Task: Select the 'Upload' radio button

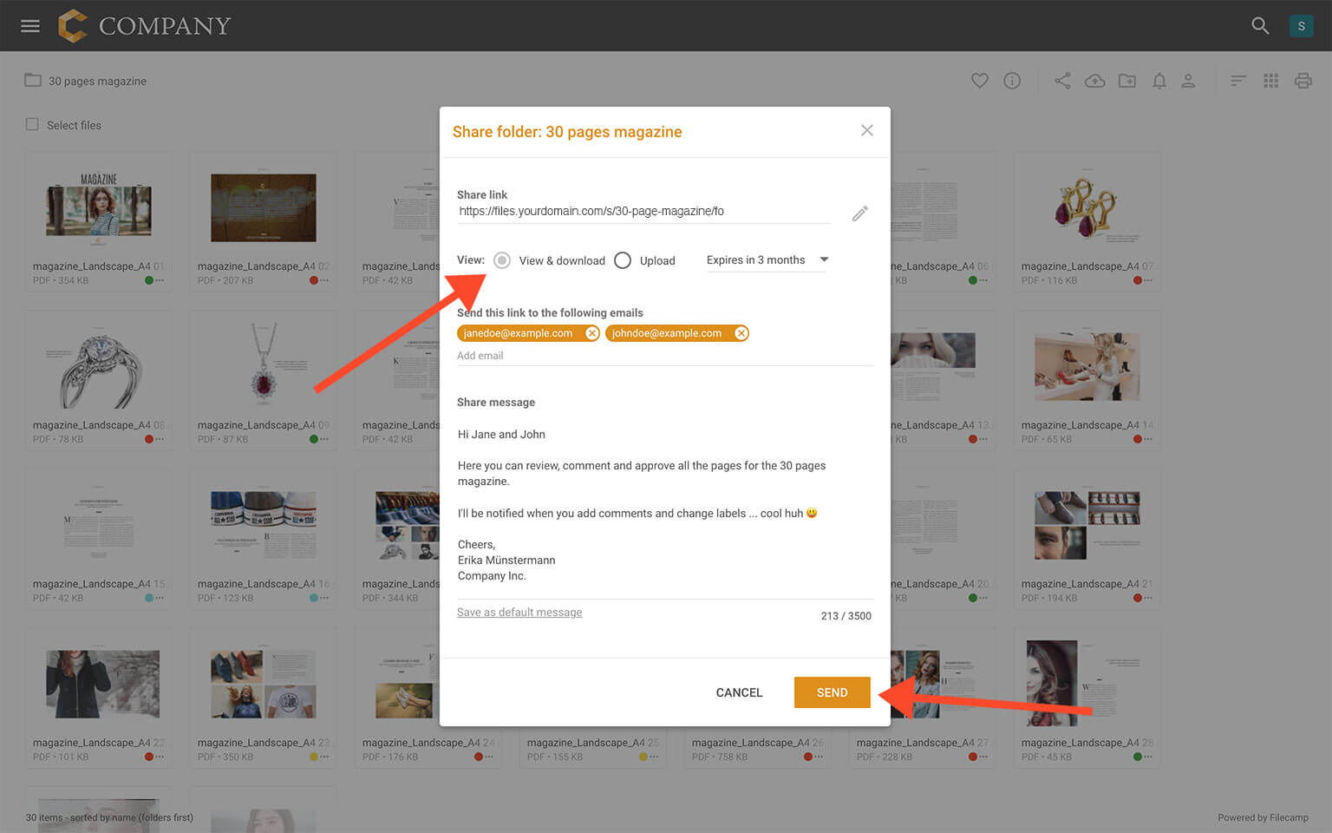Action: click(x=623, y=260)
